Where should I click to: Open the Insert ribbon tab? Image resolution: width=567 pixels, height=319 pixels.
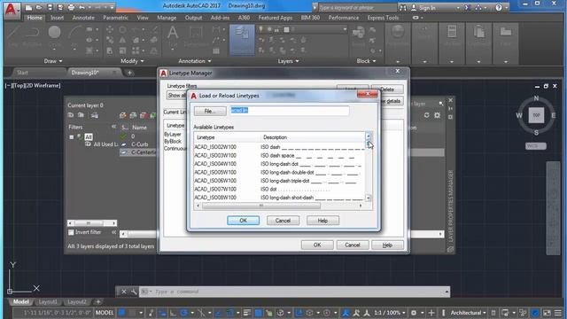57,18
